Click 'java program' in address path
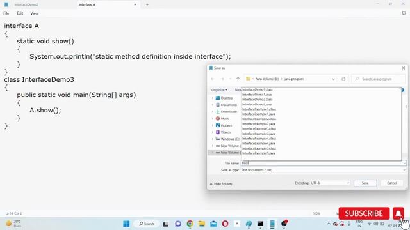The height and width of the screenshot is (230, 410). pyautogui.click(x=294, y=79)
